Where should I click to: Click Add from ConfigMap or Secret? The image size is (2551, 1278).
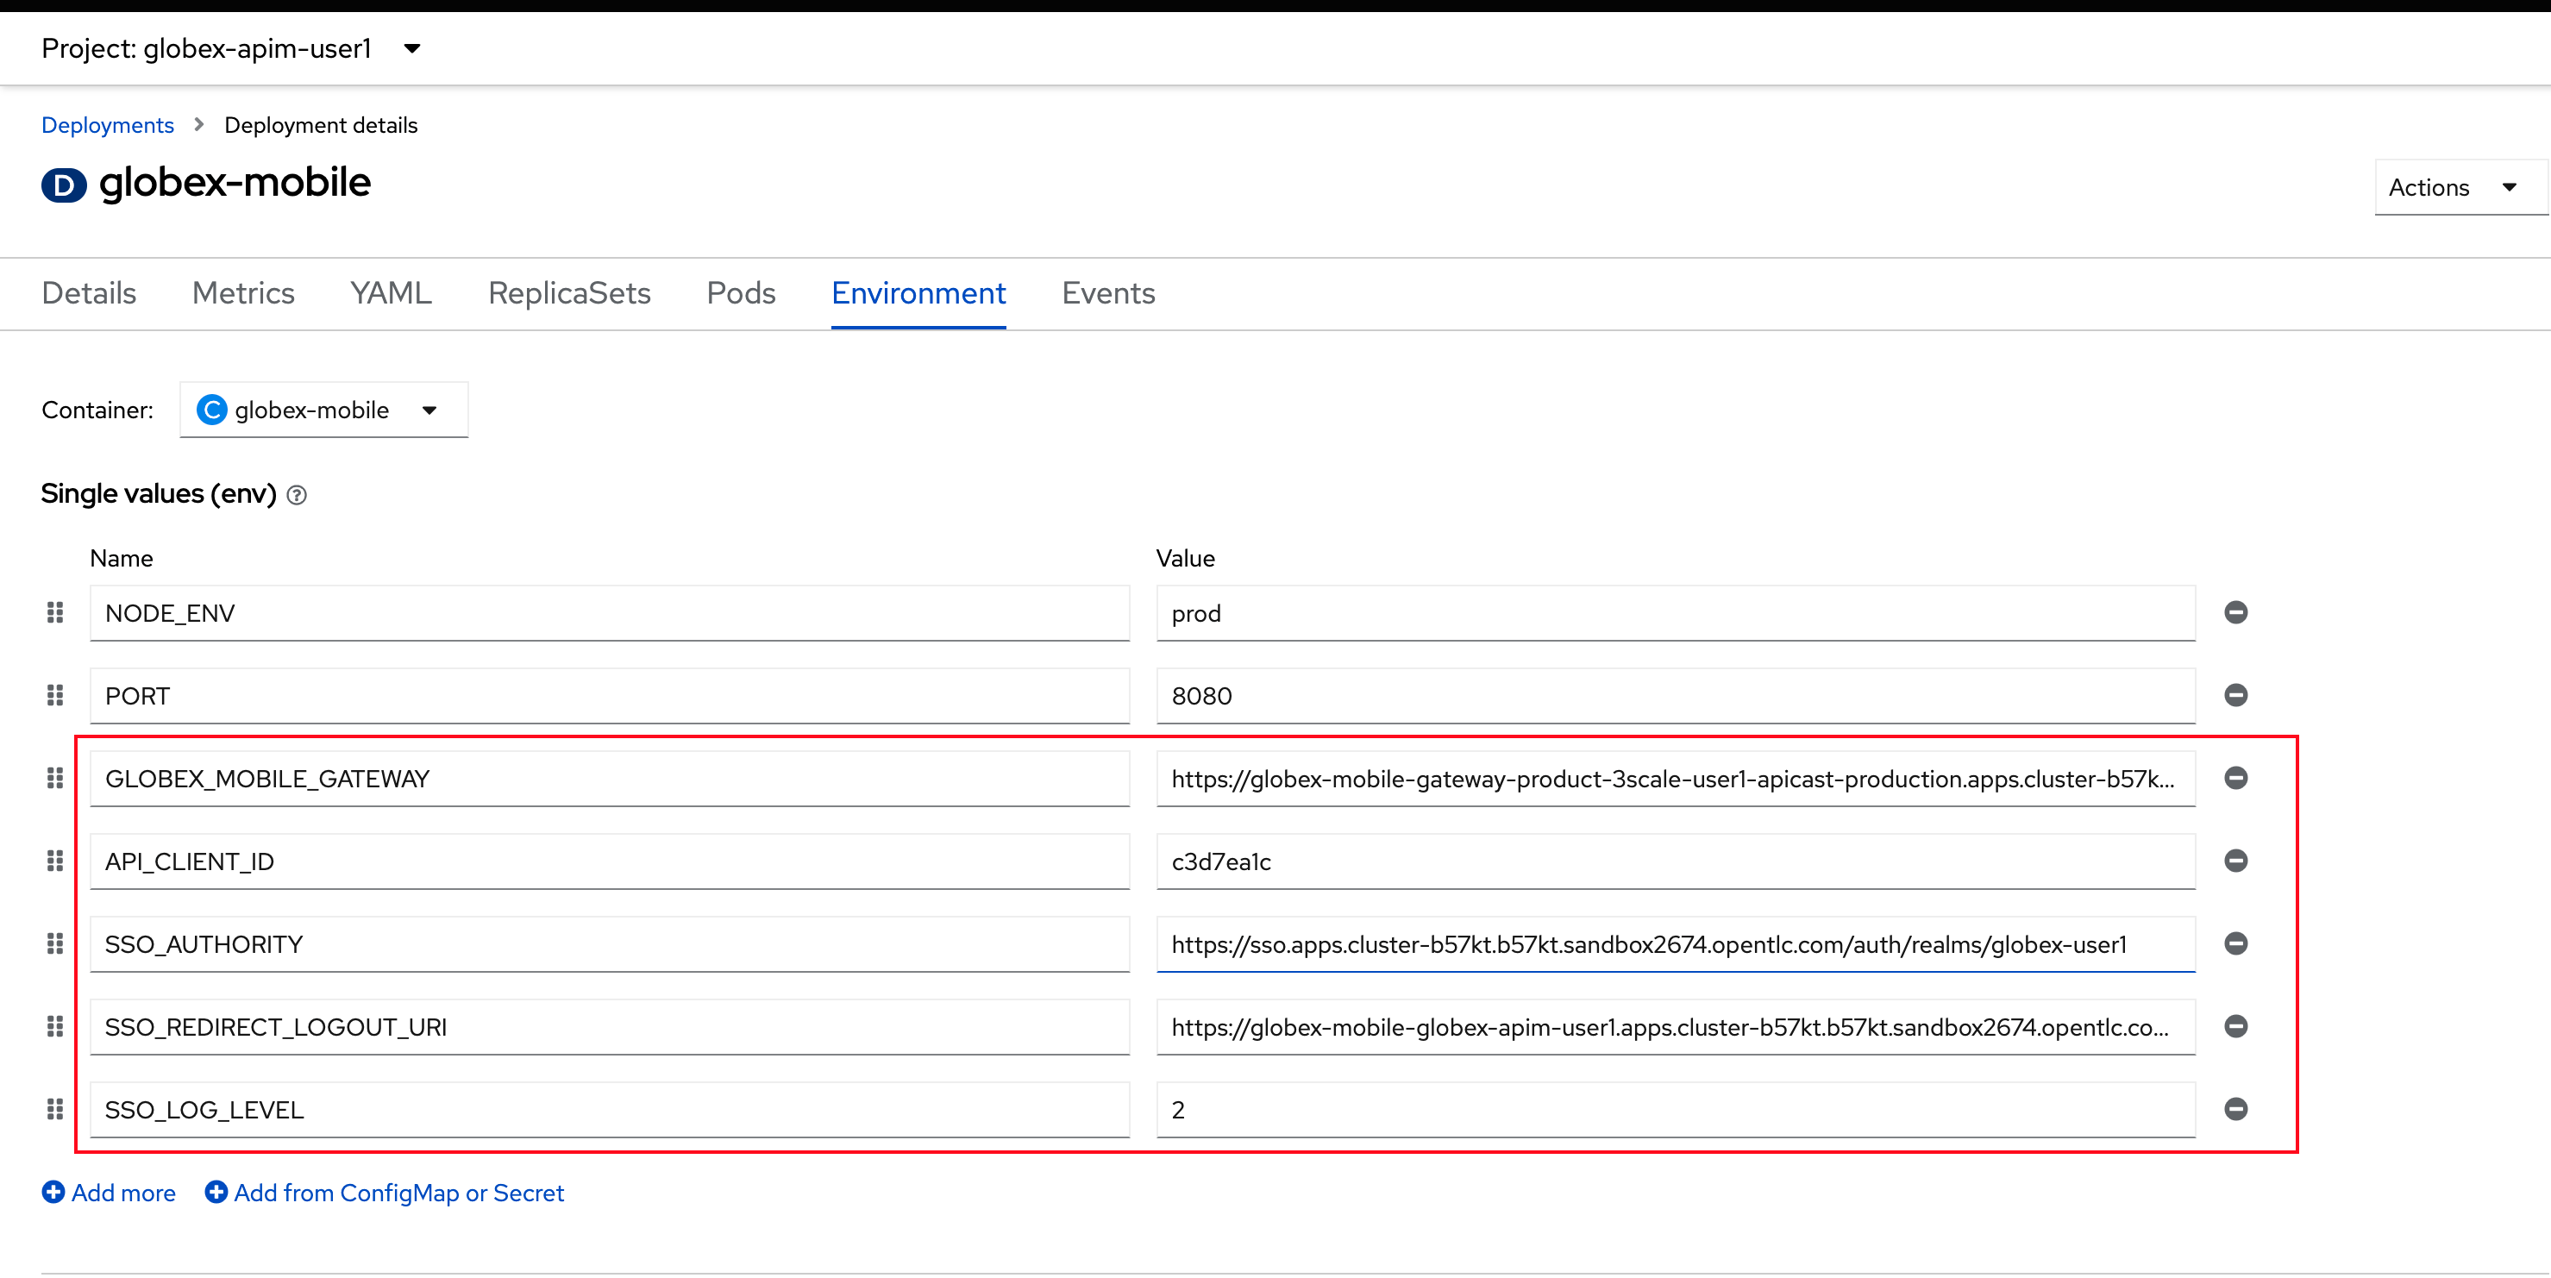pos(385,1193)
